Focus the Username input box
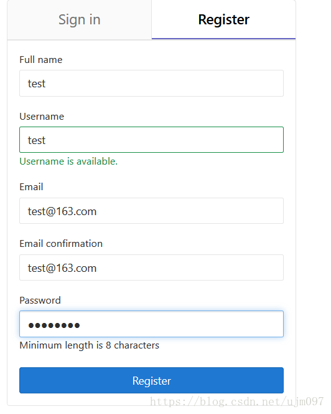This screenshot has width=331, height=414. point(151,140)
